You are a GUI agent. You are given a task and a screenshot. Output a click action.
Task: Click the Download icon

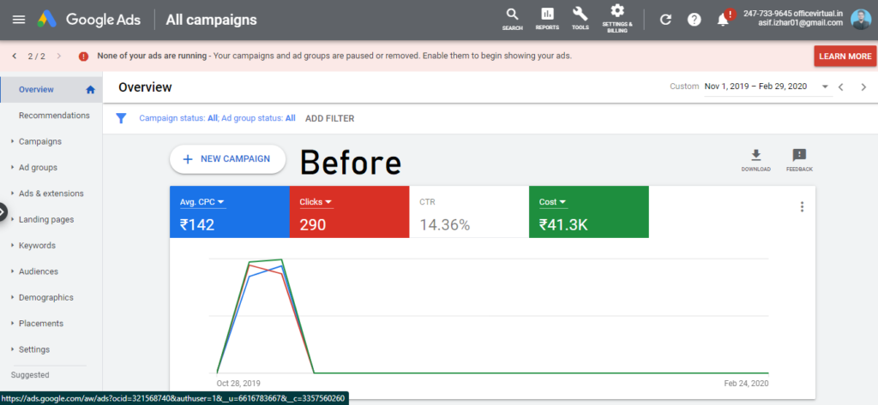(756, 160)
